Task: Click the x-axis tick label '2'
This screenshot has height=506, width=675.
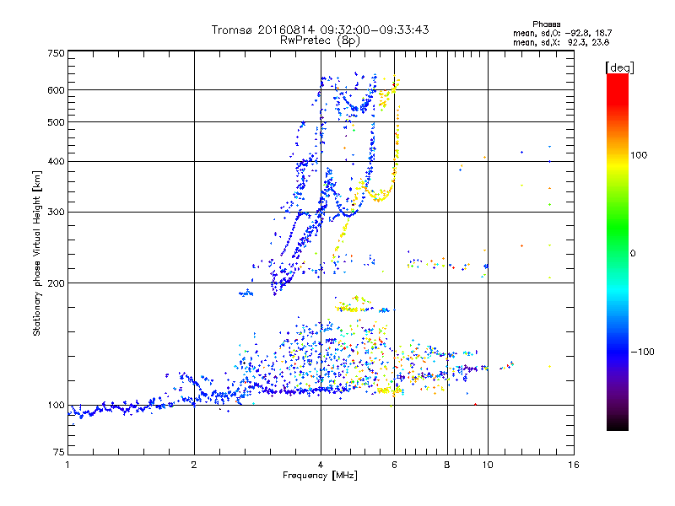Action: tap(194, 465)
